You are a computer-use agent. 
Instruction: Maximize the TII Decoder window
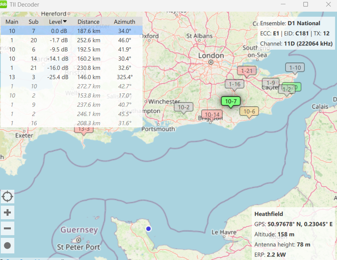(305, 4)
